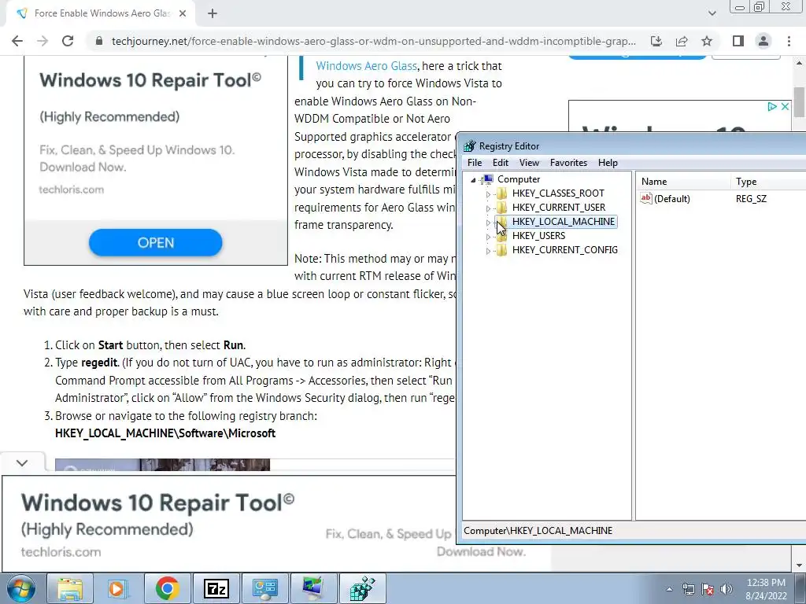Viewport: 806px width, 604px height.
Task: Click the lock icon in the address bar
Action: (98, 41)
